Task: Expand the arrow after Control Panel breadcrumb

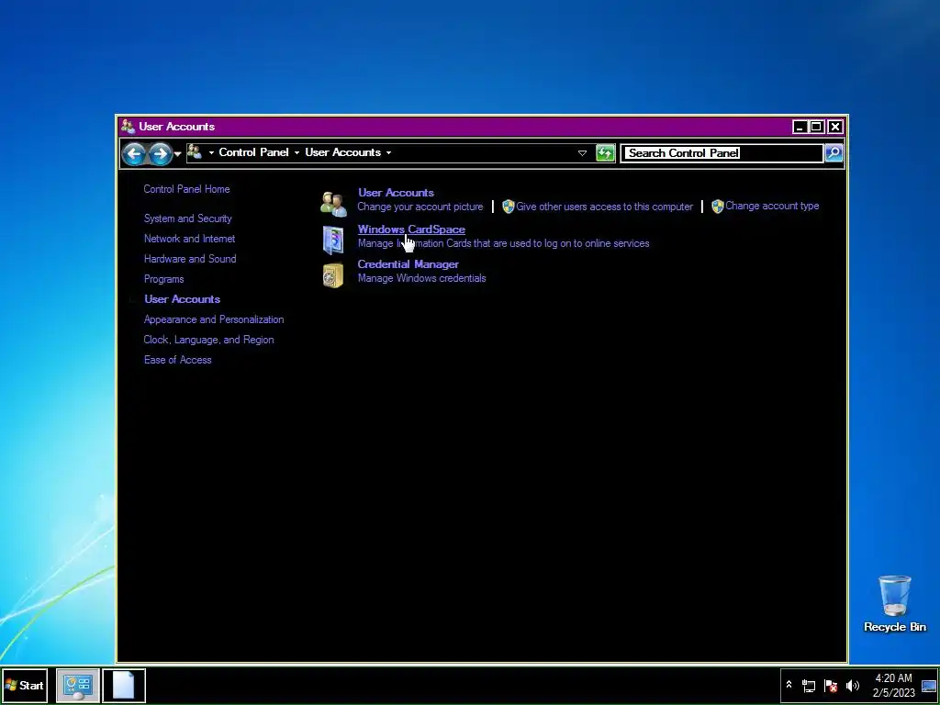Action: click(x=297, y=153)
